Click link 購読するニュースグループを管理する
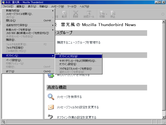 79,42
